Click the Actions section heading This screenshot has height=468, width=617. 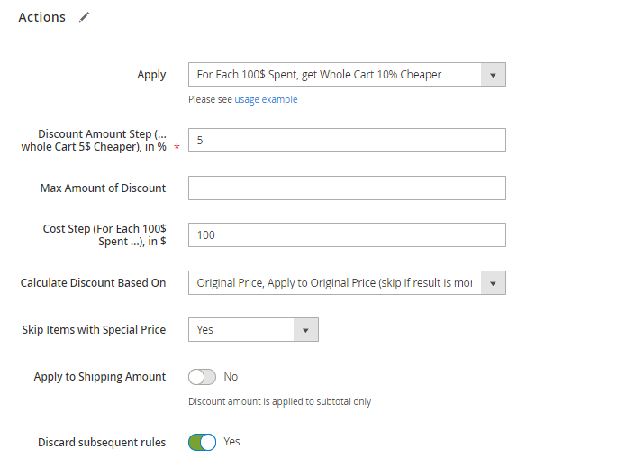tap(41, 17)
